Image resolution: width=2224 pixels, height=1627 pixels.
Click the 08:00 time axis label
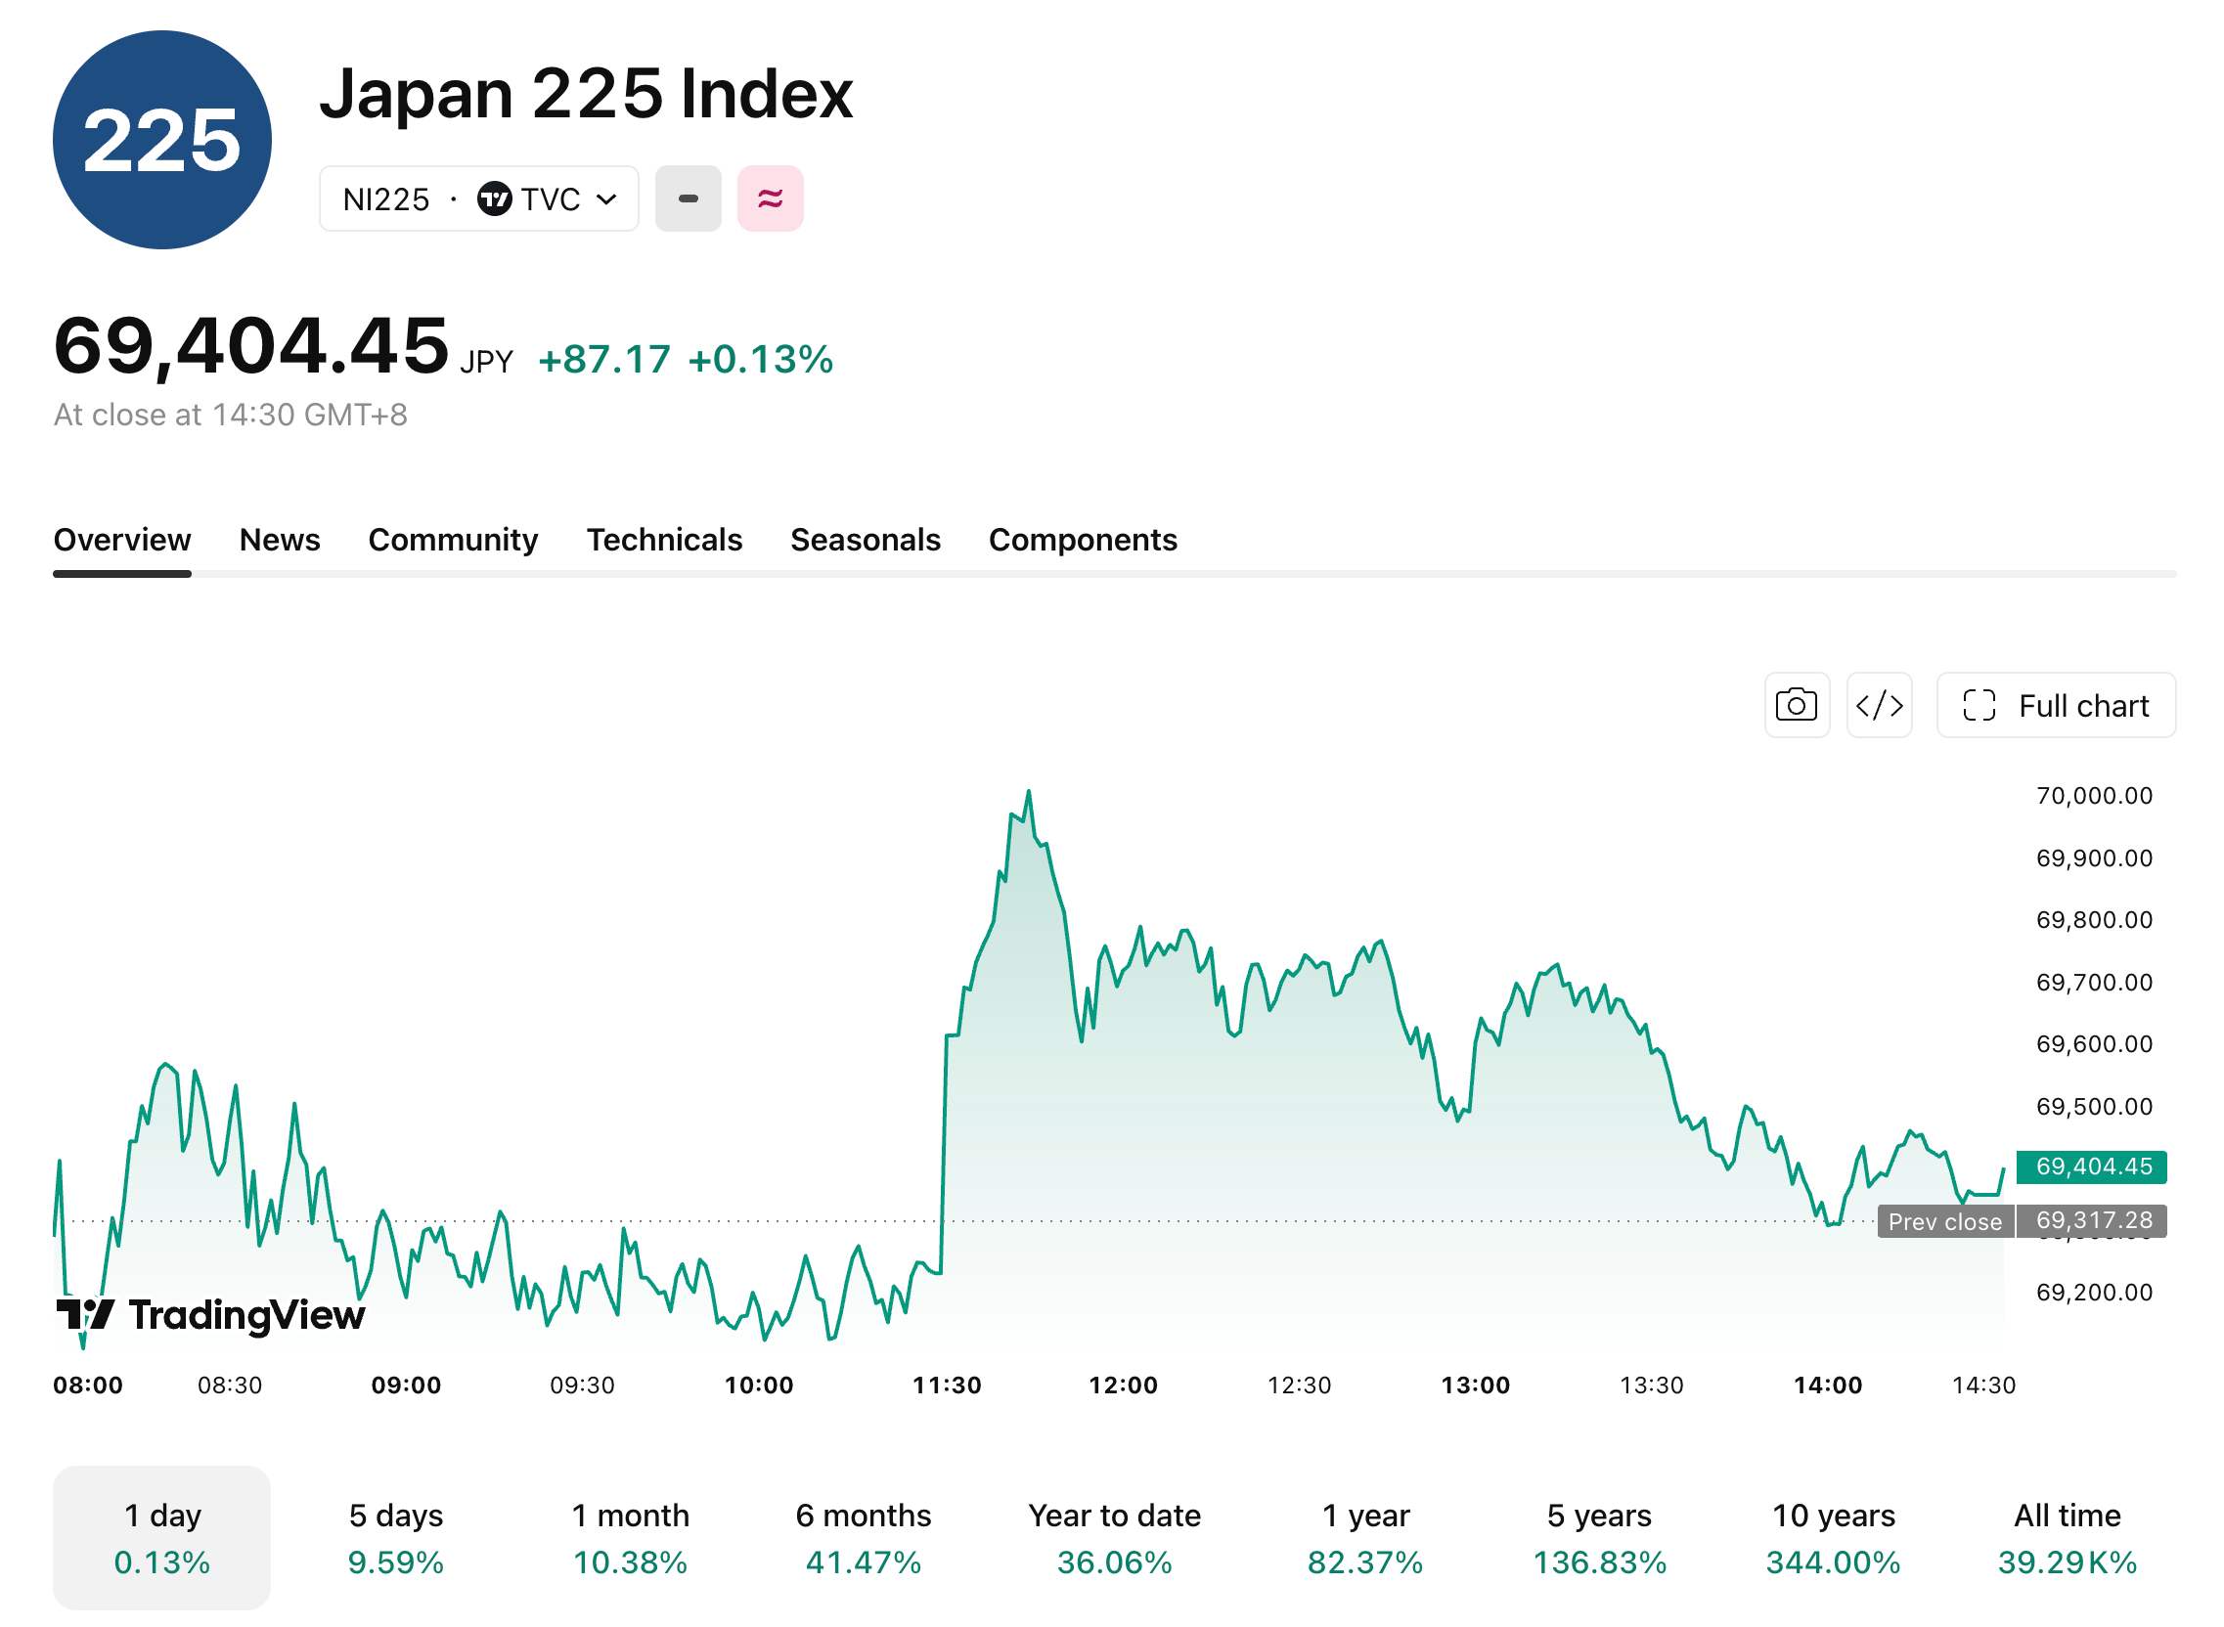coord(89,1385)
